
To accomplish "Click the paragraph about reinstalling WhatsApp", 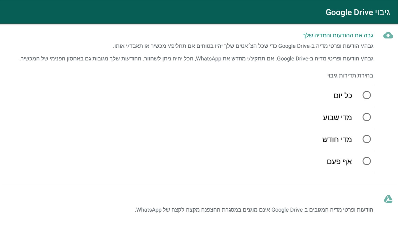I will (x=196, y=59).
